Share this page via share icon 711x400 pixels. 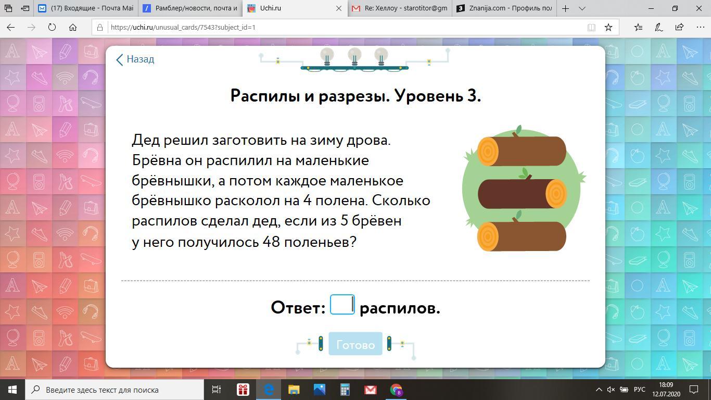679,27
